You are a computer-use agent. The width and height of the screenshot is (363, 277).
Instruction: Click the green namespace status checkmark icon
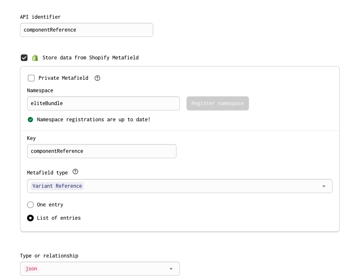(30, 120)
